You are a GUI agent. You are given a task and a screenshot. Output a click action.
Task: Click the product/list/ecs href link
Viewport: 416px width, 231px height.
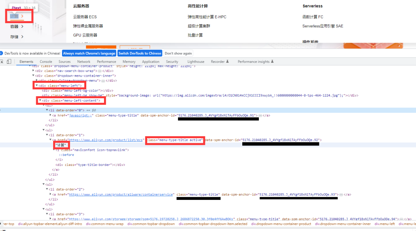(x=106, y=140)
